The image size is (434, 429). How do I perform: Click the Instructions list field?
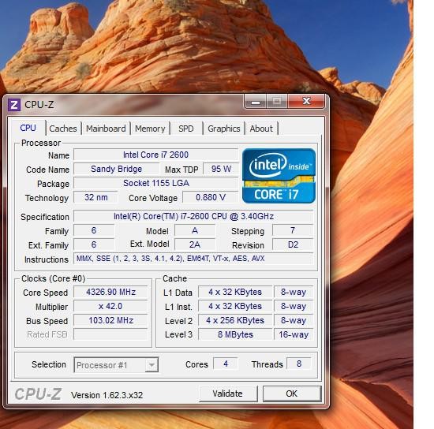click(x=193, y=259)
